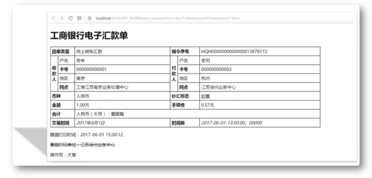Reload the page with the refresh icon
Screen dimensions: 372x178
tap(71, 18)
